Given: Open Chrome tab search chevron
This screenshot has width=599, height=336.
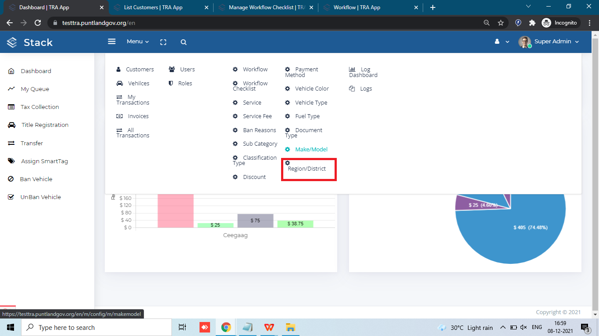Looking at the screenshot, I should (528, 7).
